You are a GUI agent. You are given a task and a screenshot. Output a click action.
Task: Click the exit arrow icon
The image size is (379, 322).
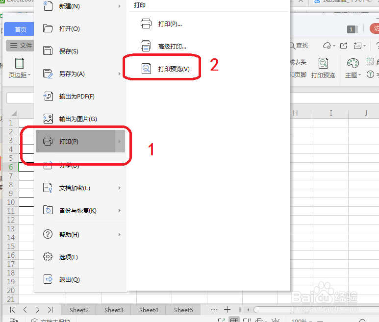point(48,279)
